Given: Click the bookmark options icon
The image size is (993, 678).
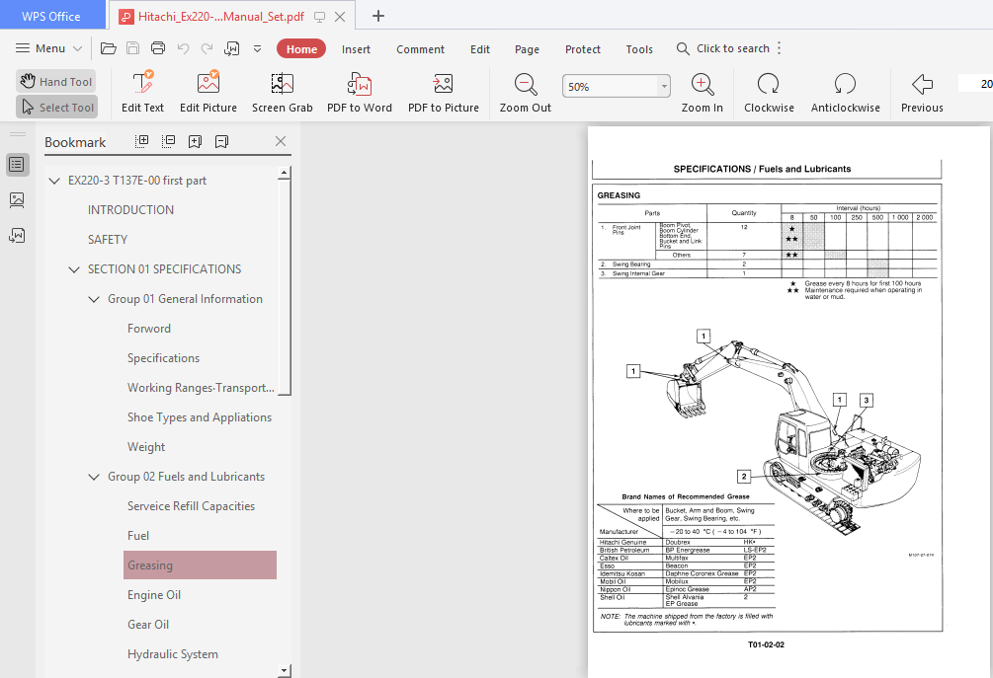Looking at the screenshot, I should (221, 141).
